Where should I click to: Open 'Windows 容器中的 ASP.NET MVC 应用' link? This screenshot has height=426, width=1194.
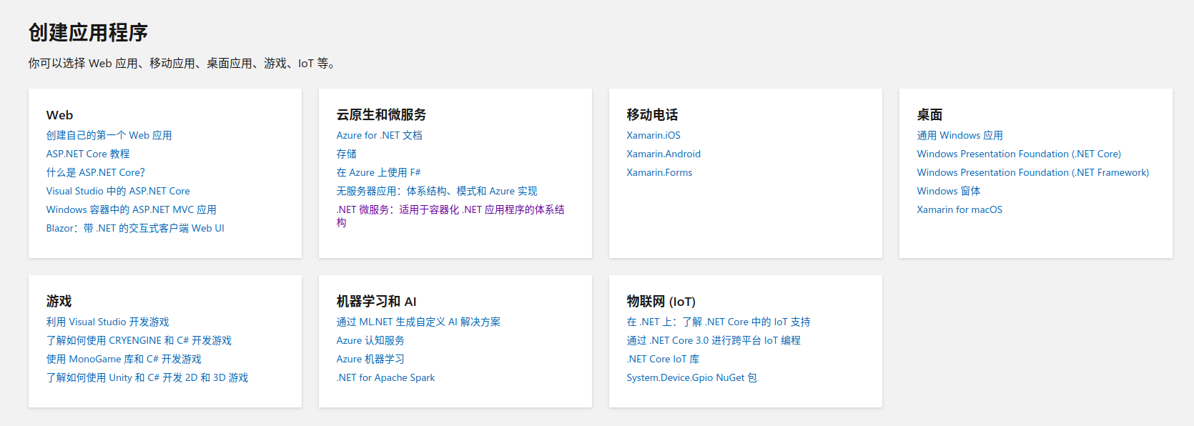(132, 209)
